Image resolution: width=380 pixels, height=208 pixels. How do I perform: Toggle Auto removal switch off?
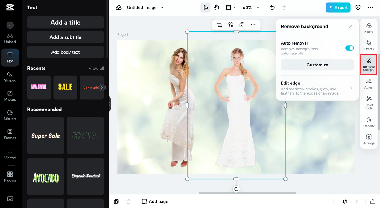(x=349, y=48)
